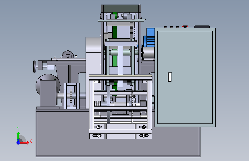This screenshot has width=249, height=161.
Task: Select the black handwheel at the left end
Action: pos(35,66)
